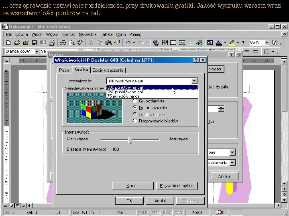This screenshot has width=289, height=216.
Task: Run the ABC spelling check icon
Action: coord(80,43)
